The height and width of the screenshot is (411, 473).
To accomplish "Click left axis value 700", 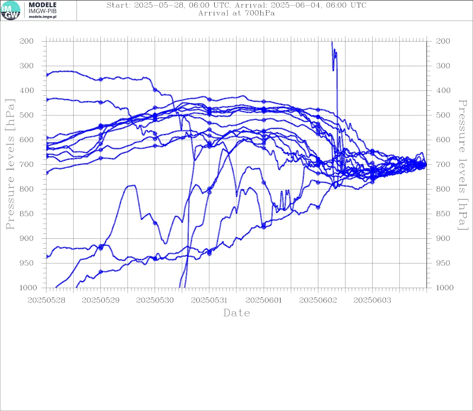I will [x=27, y=165].
